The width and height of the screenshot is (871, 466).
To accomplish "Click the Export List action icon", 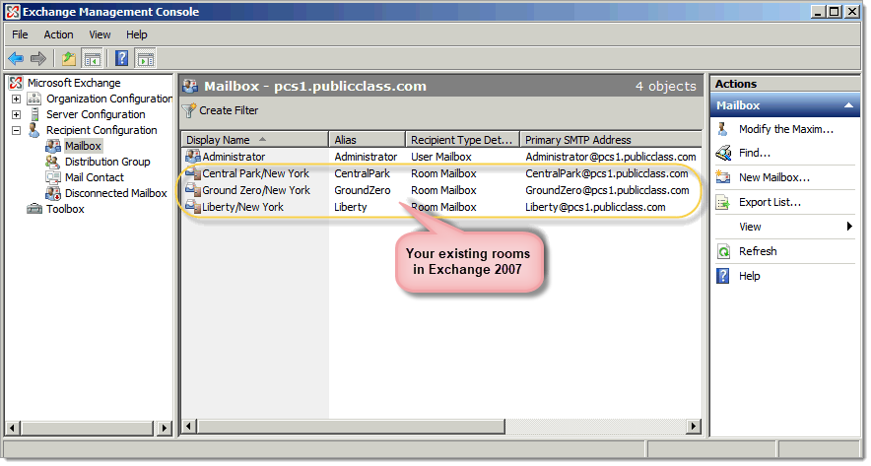I will pyautogui.click(x=722, y=202).
